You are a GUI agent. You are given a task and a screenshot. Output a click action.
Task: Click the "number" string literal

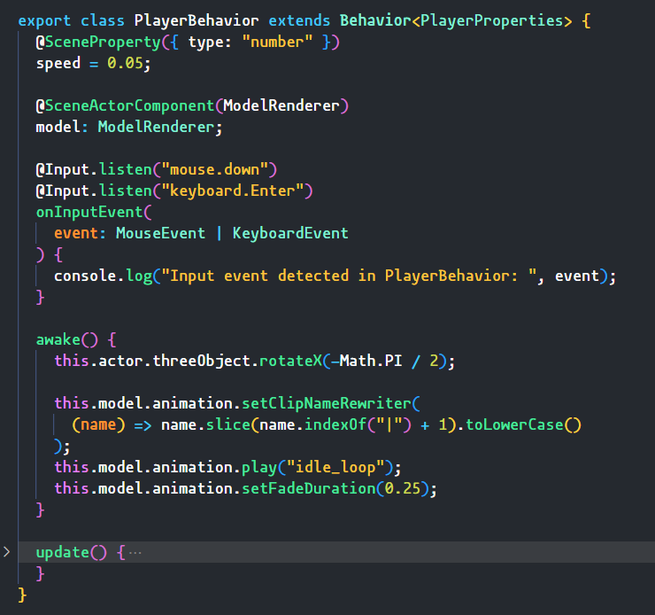point(277,42)
